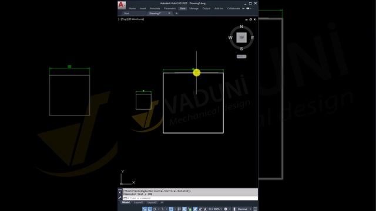Toggle polar tracking in status bar
The width and height of the screenshot is (376, 211).
(155, 209)
